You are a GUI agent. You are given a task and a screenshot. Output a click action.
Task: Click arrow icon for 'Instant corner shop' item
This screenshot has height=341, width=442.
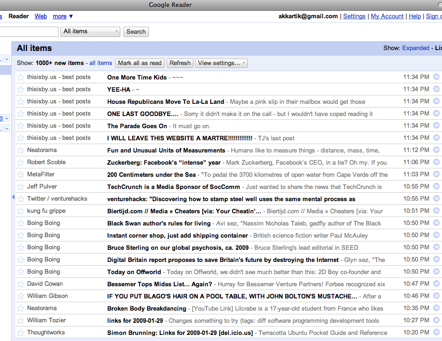436,235
